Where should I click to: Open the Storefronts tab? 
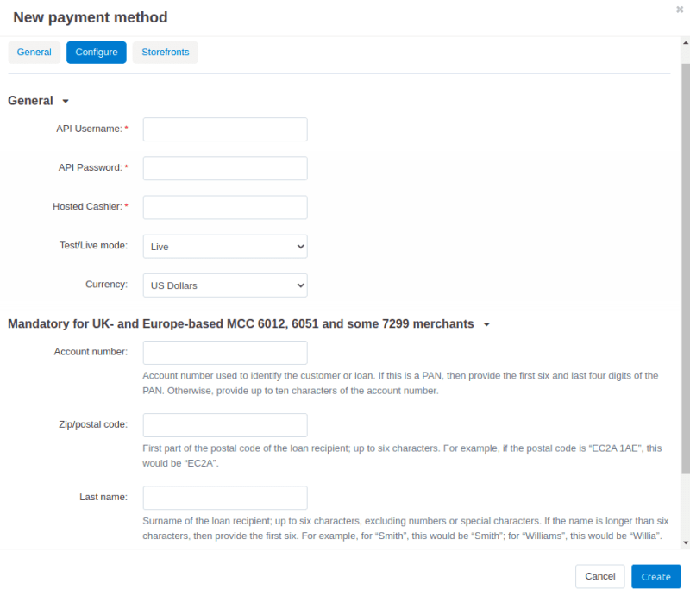(165, 53)
